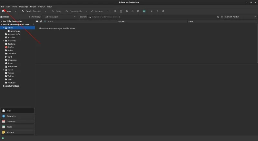Expand the Trash folder node
The width and height of the screenshot is (258, 141).
[x=4, y=70]
